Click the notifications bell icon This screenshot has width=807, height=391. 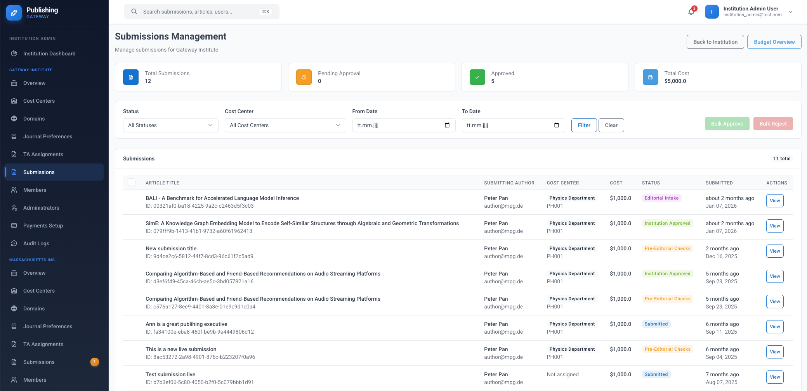point(691,12)
